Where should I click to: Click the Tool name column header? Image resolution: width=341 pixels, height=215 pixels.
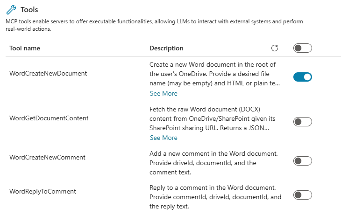point(25,48)
